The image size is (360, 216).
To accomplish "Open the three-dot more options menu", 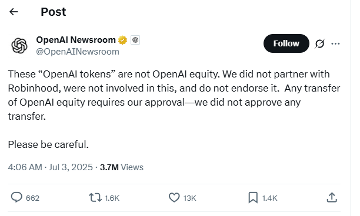I will (x=335, y=43).
